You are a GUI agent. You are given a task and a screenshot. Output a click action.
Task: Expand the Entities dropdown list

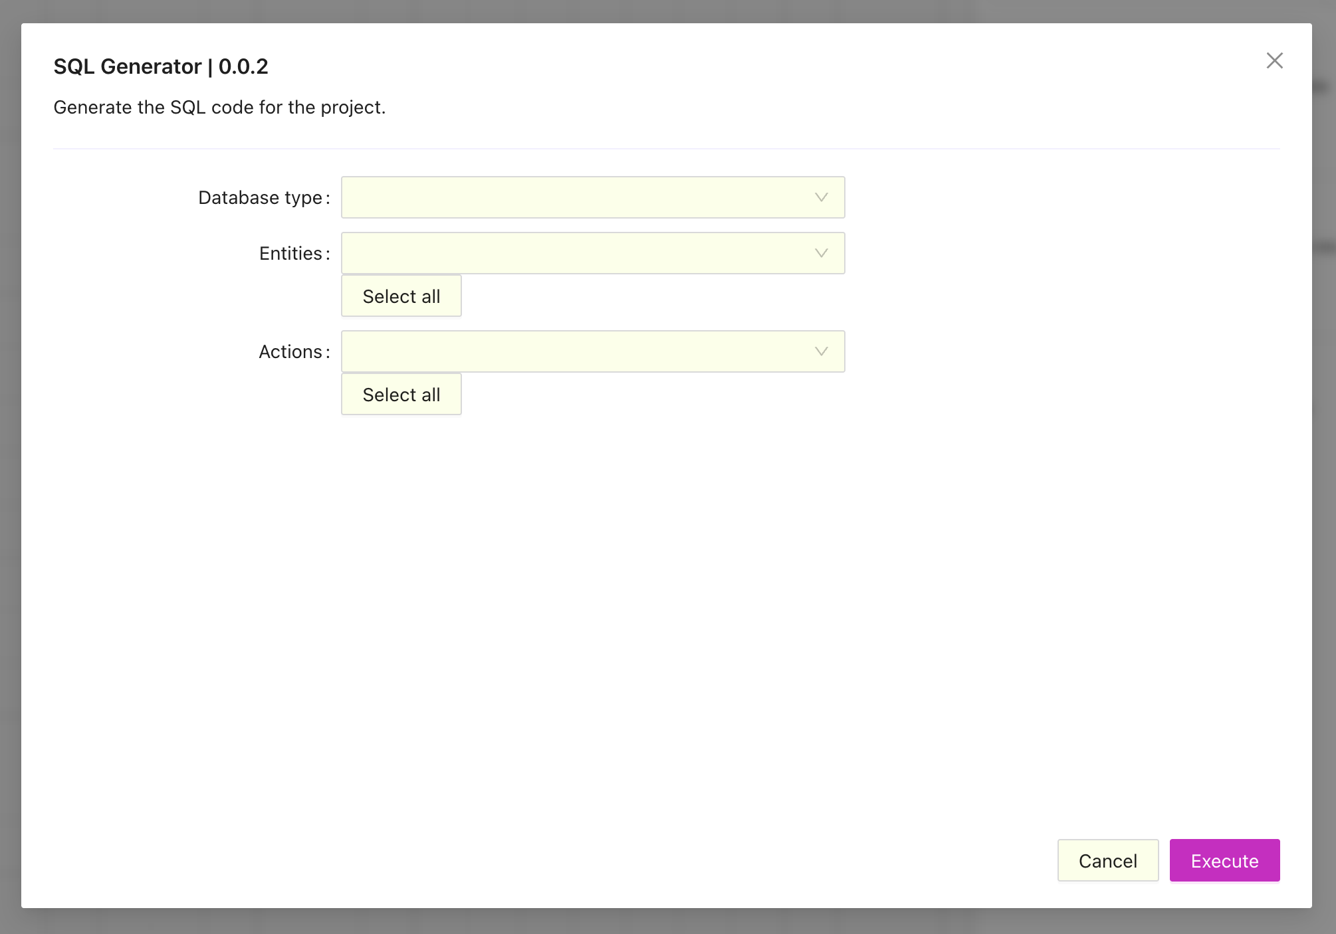click(x=593, y=252)
